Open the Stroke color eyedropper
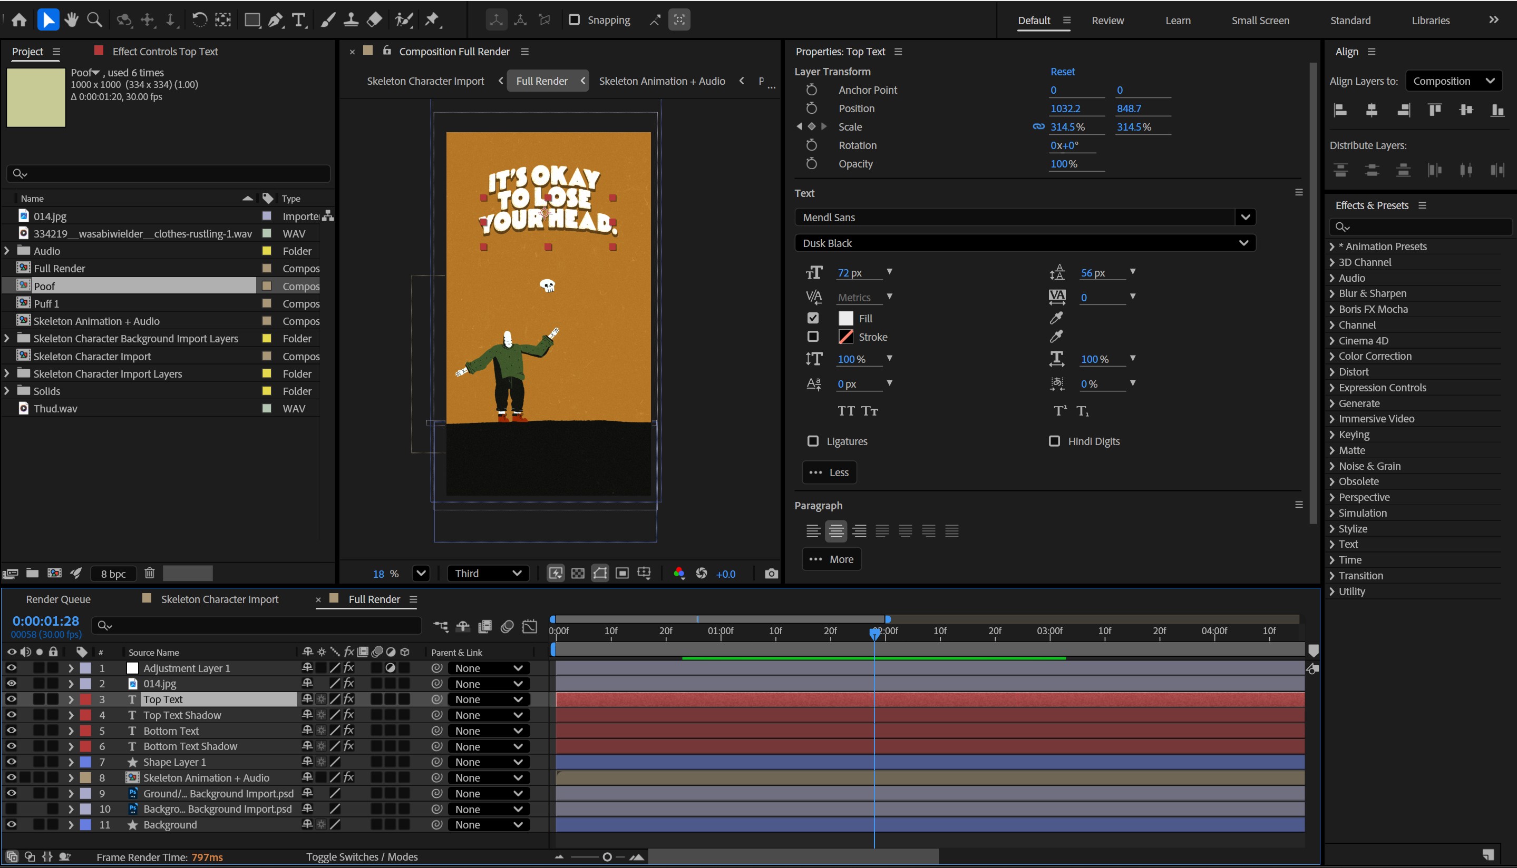This screenshot has width=1517, height=868. [x=1056, y=336]
